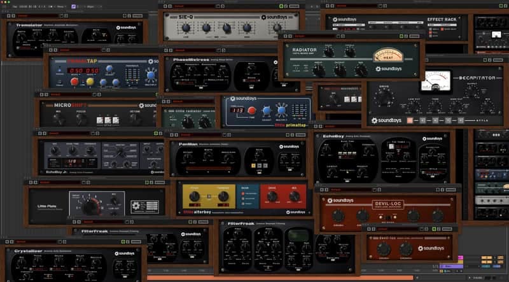The width and height of the screenshot is (509, 282).
Task: Click the red round button in PrimalTap
Action: tap(74, 81)
